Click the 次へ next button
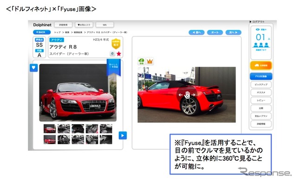This screenshot has height=182, width=297. [233, 32]
